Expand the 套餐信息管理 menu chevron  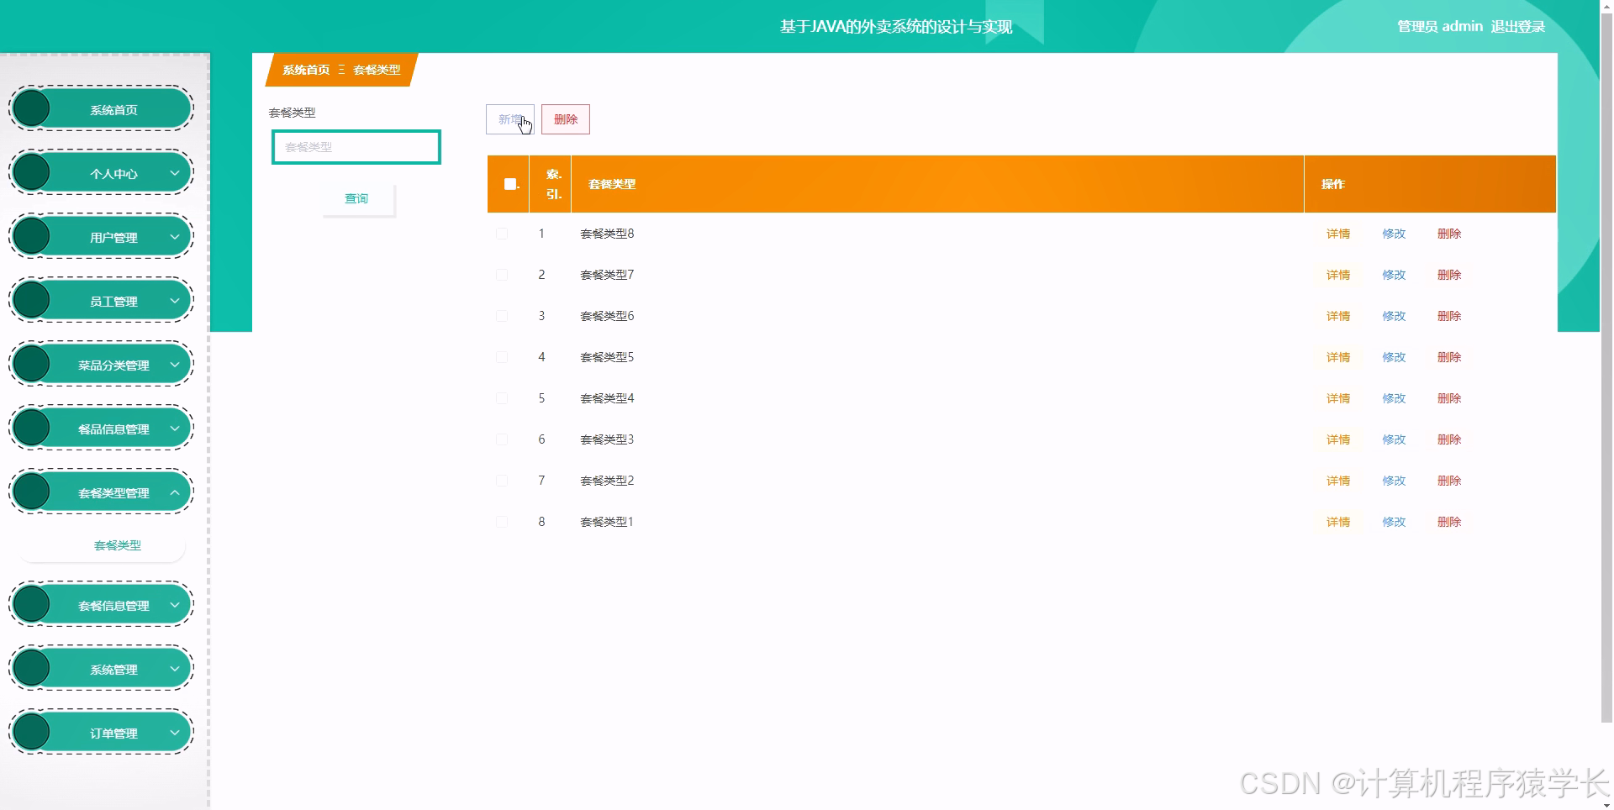point(175,605)
